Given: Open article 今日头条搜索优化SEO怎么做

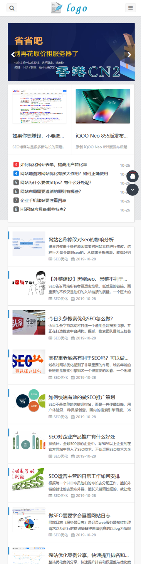Looking at the screenshot, I should 81,318.
